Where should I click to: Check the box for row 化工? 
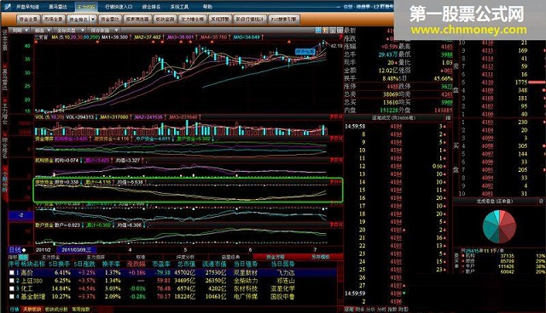coord(12,288)
